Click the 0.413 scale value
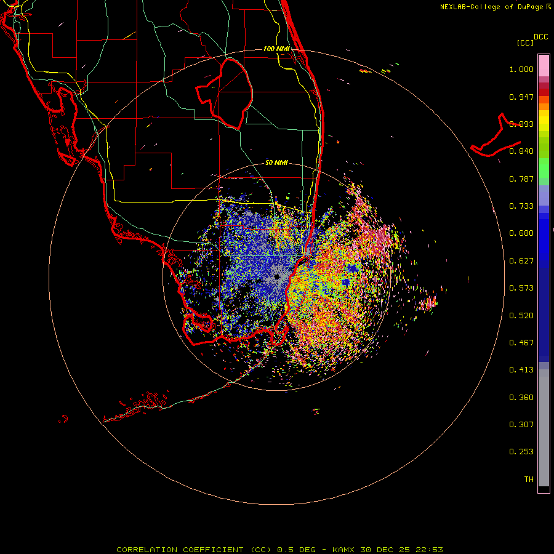Screen dimensions: 554x554 tap(521, 370)
